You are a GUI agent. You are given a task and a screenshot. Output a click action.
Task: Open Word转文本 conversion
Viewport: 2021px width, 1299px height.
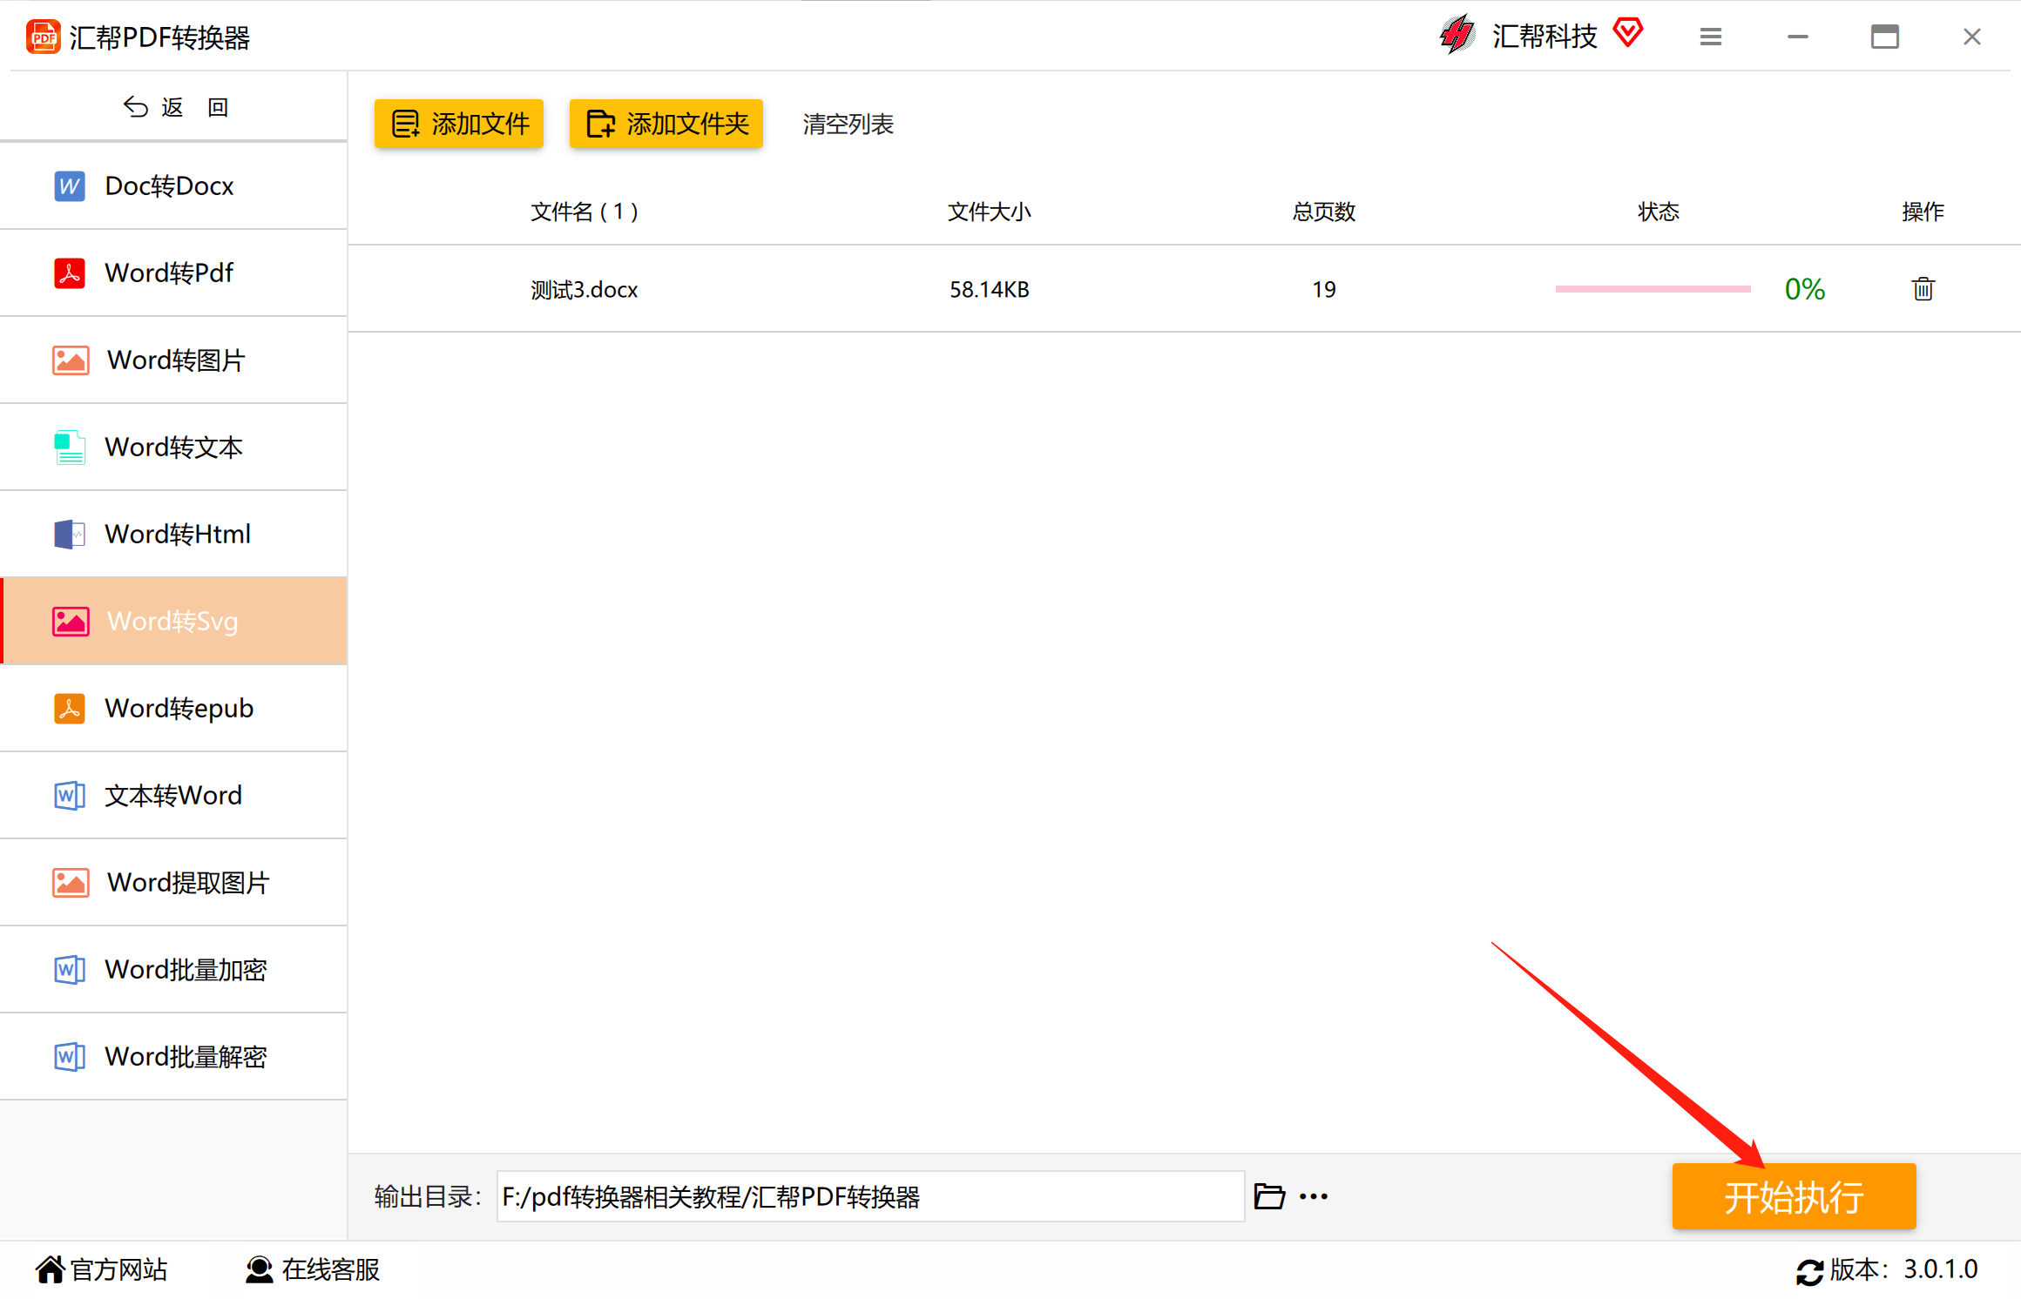pos(173,447)
